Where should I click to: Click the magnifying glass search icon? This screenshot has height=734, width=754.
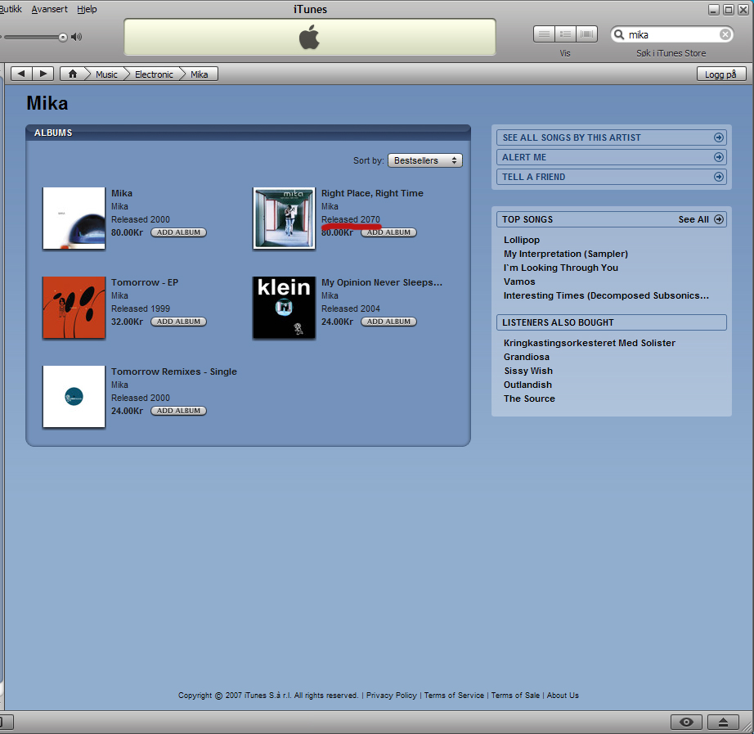tap(619, 34)
